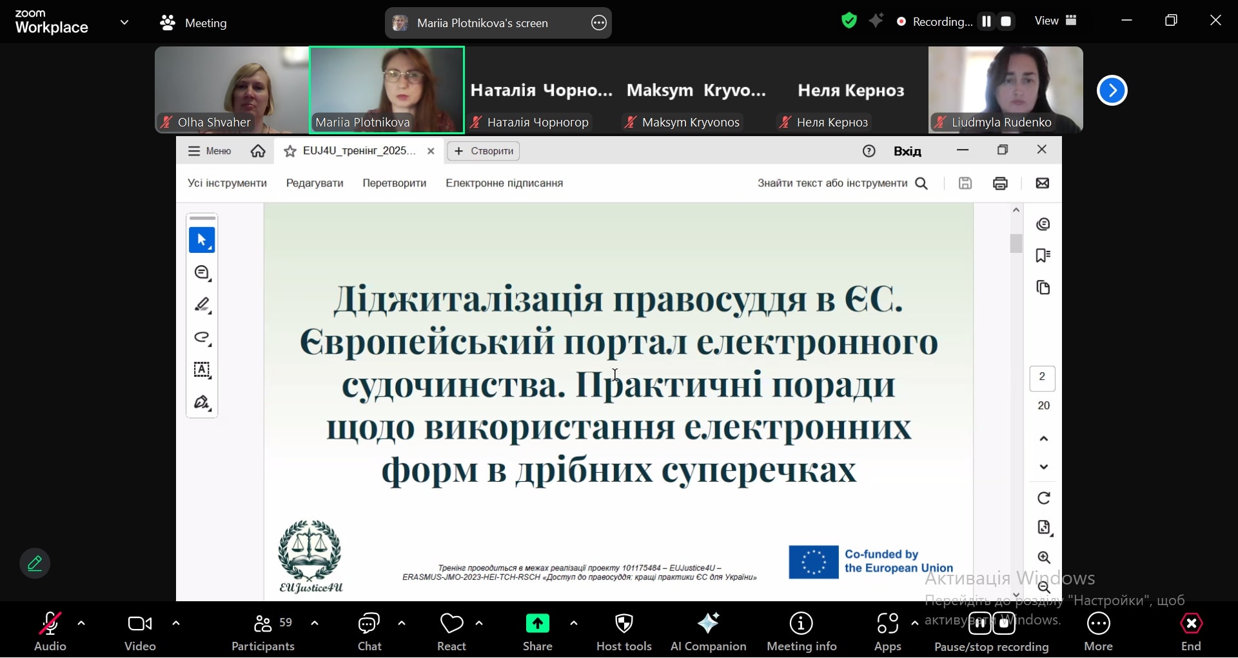Viewport: 1238px width, 658px height.
Task: Expand the React options arrow
Action: coord(479,624)
